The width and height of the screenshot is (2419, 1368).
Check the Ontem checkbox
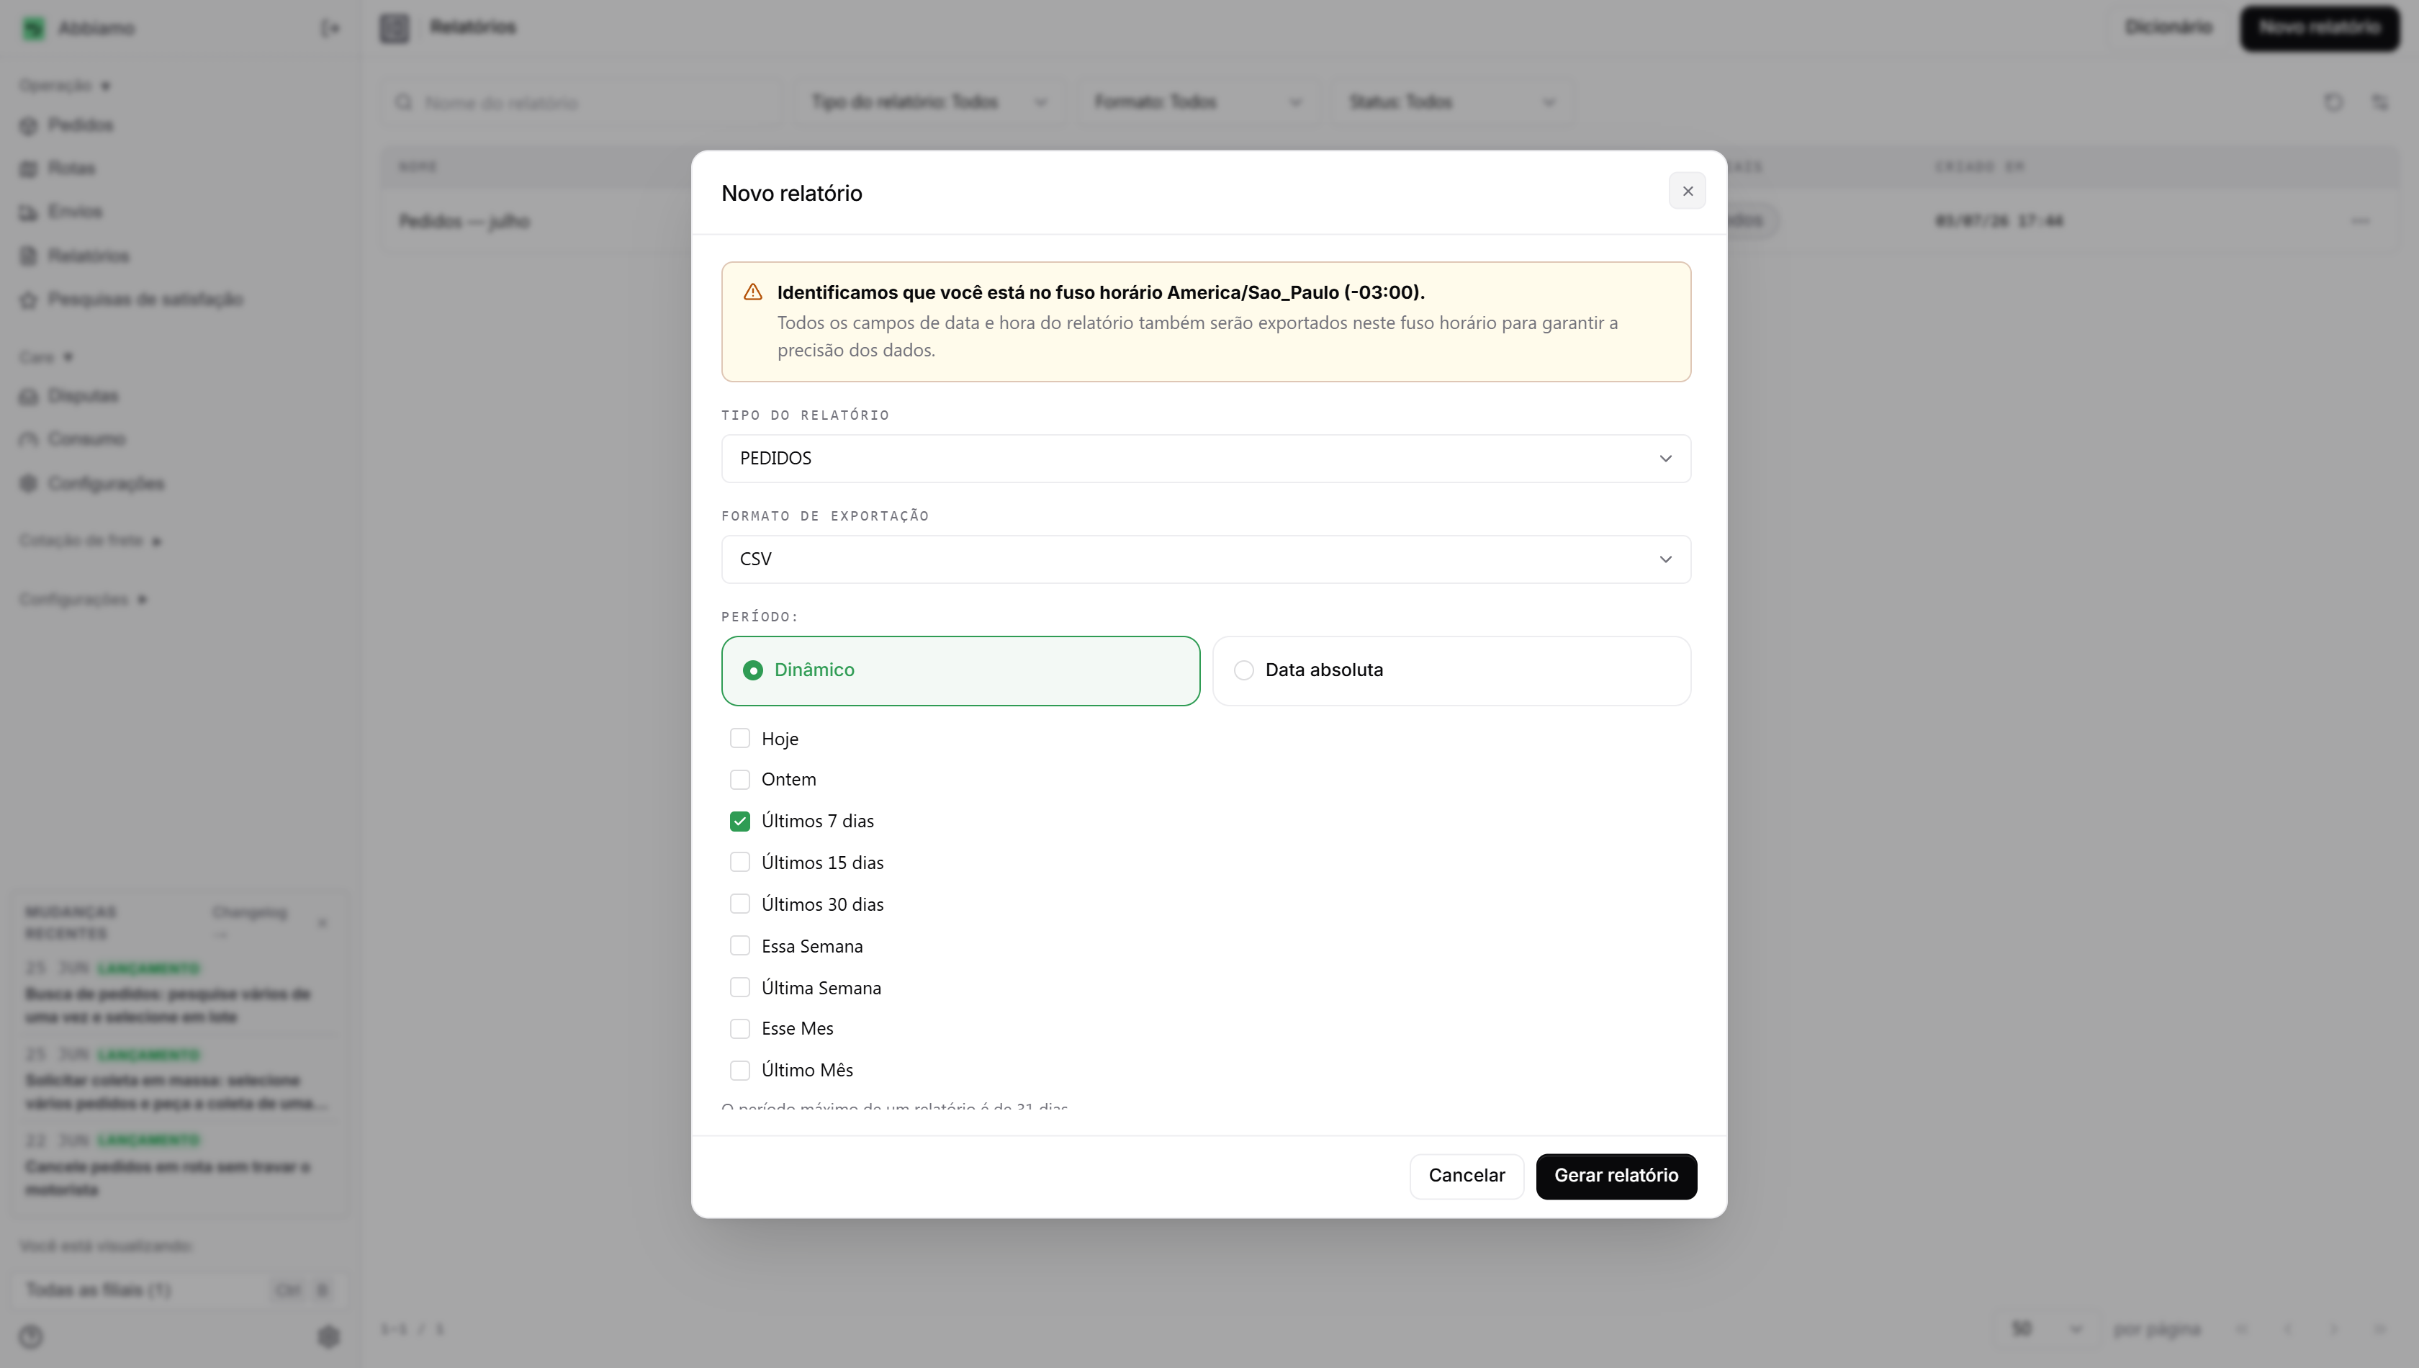pos(740,780)
